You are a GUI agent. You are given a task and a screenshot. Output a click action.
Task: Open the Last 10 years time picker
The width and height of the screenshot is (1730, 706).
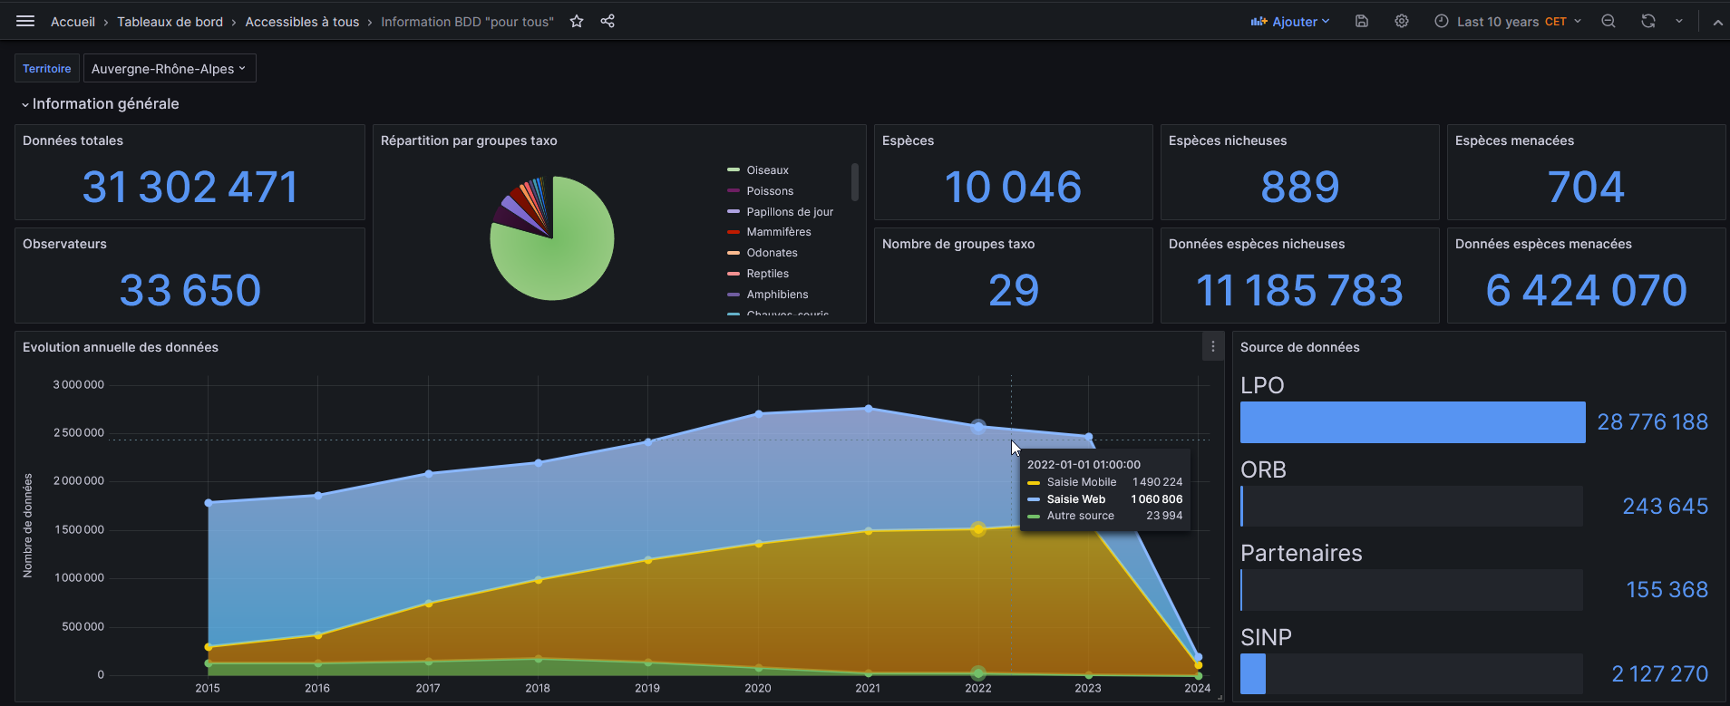tap(1507, 22)
